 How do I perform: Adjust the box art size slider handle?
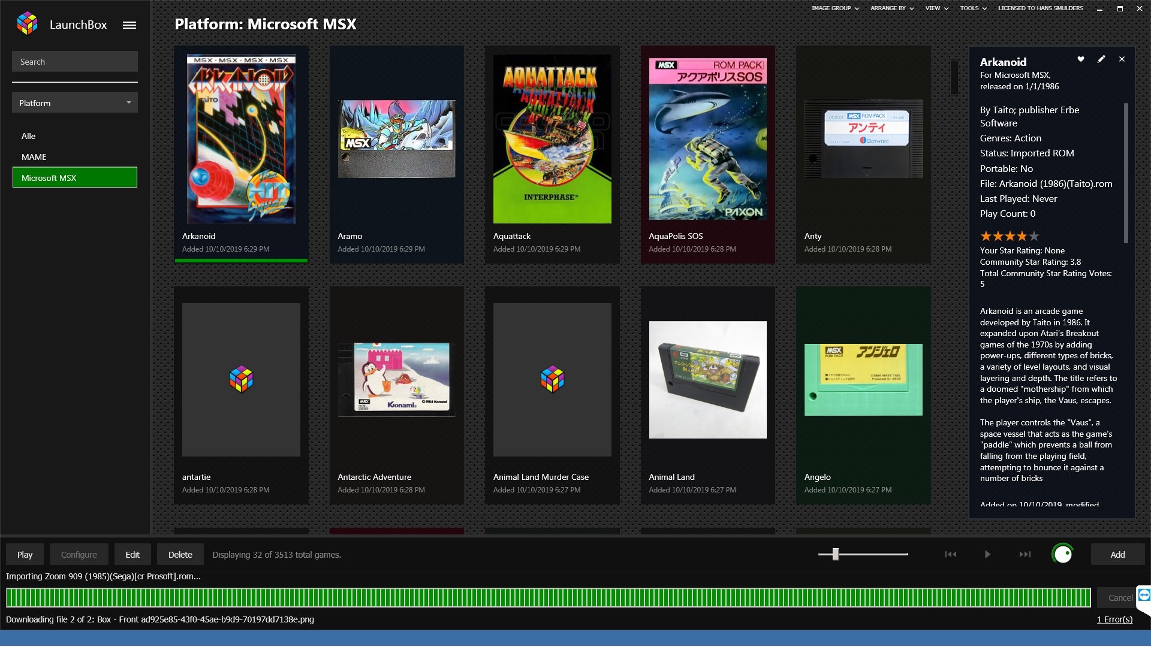[835, 554]
